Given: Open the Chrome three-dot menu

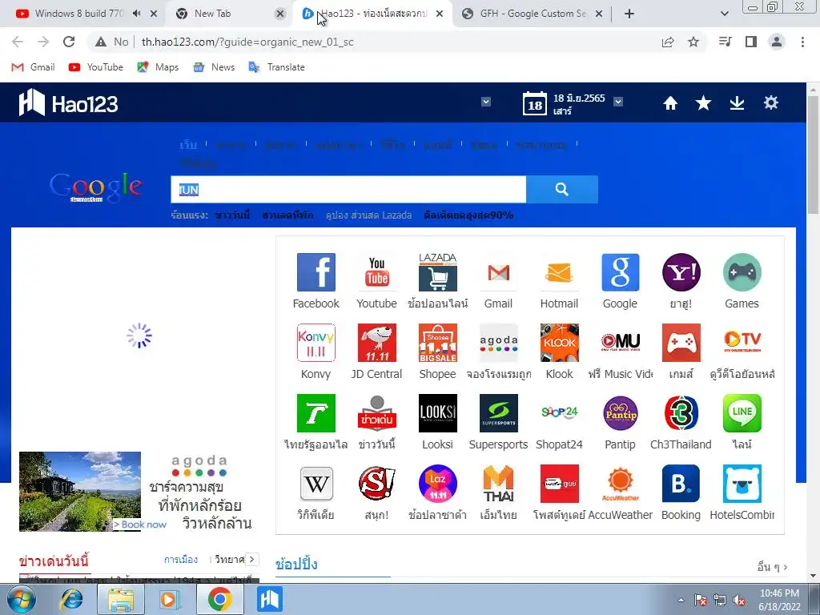Looking at the screenshot, I should point(802,42).
